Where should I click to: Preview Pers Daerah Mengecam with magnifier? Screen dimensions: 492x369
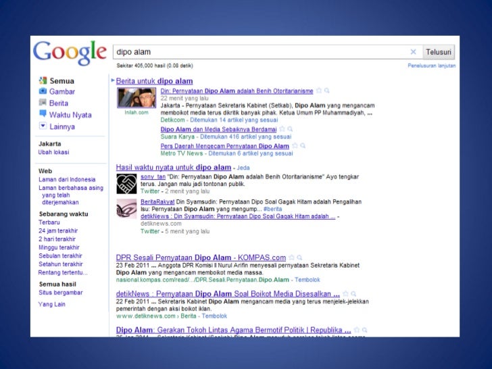[303, 145]
